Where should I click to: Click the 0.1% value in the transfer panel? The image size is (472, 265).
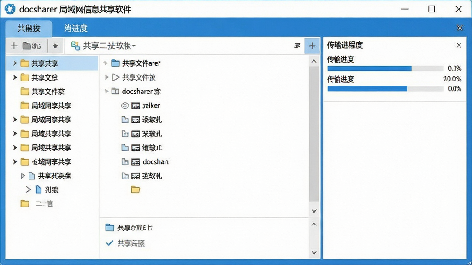point(454,69)
